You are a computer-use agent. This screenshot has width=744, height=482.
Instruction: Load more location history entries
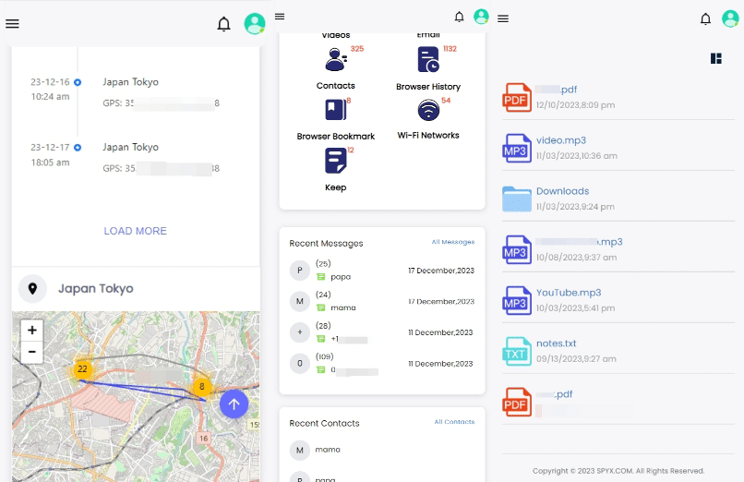(x=135, y=231)
